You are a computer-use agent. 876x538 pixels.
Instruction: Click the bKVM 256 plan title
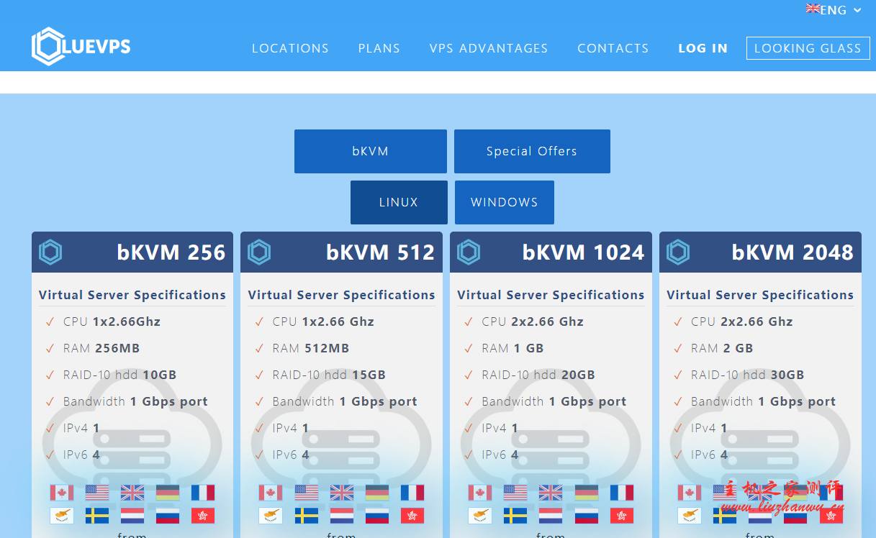tap(171, 252)
